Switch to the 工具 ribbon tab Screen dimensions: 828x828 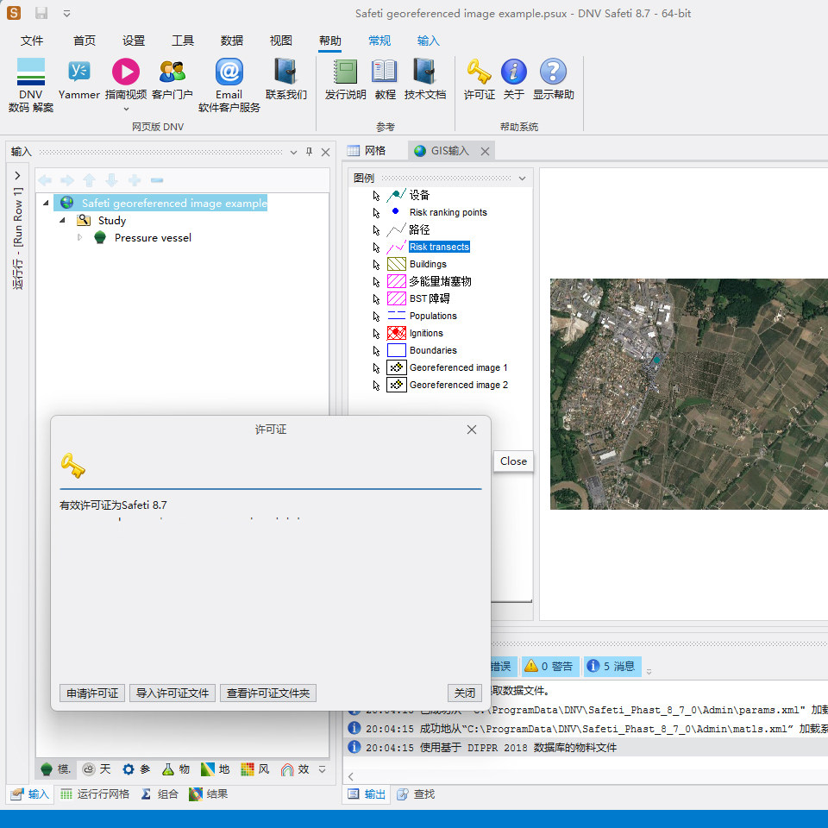[x=183, y=41]
